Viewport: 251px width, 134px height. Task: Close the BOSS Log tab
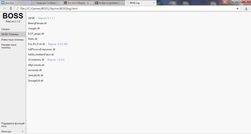pyautogui.click(x=154, y=3)
